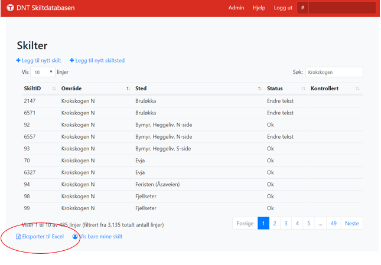Sort by Kontrollert using its sort arrows
This screenshot has height=265, width=381.
tap(357, 89)
